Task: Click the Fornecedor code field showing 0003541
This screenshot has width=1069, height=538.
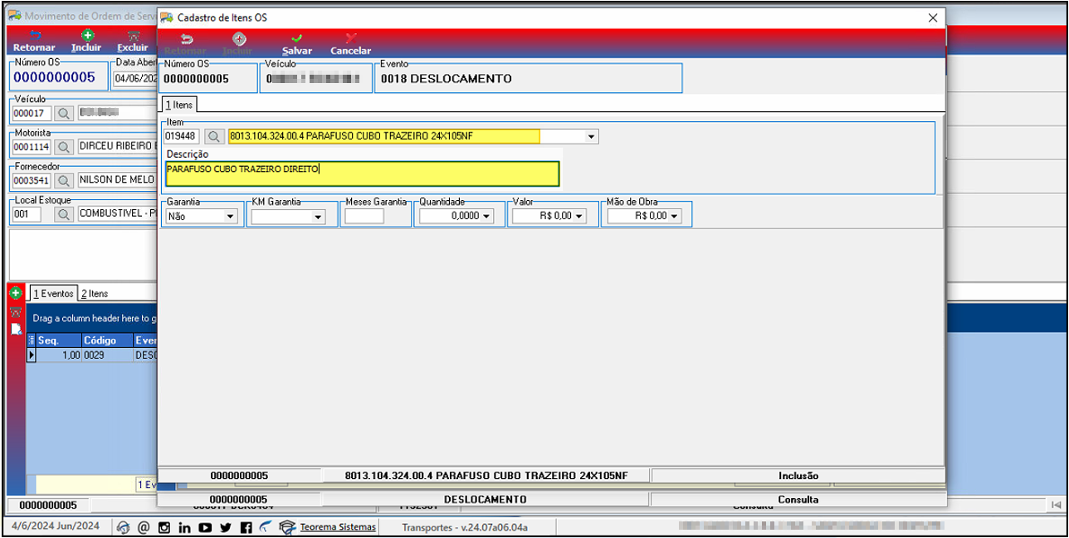Action: (x=32, y=180)
